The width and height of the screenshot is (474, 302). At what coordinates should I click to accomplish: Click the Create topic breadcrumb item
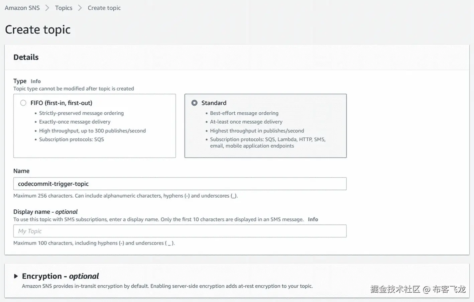click(104, 8)
